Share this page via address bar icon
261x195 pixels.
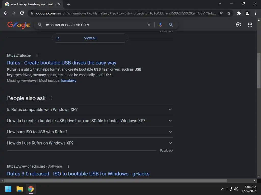click(x=221, y=13)
